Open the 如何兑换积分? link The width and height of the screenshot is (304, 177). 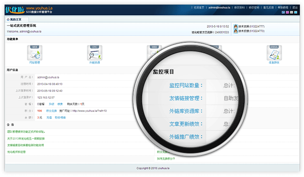click(x=166, y=159)
